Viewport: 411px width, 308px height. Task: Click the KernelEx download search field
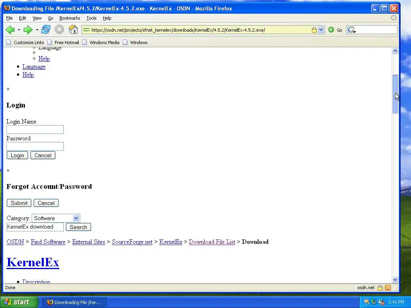coord(35,227)
